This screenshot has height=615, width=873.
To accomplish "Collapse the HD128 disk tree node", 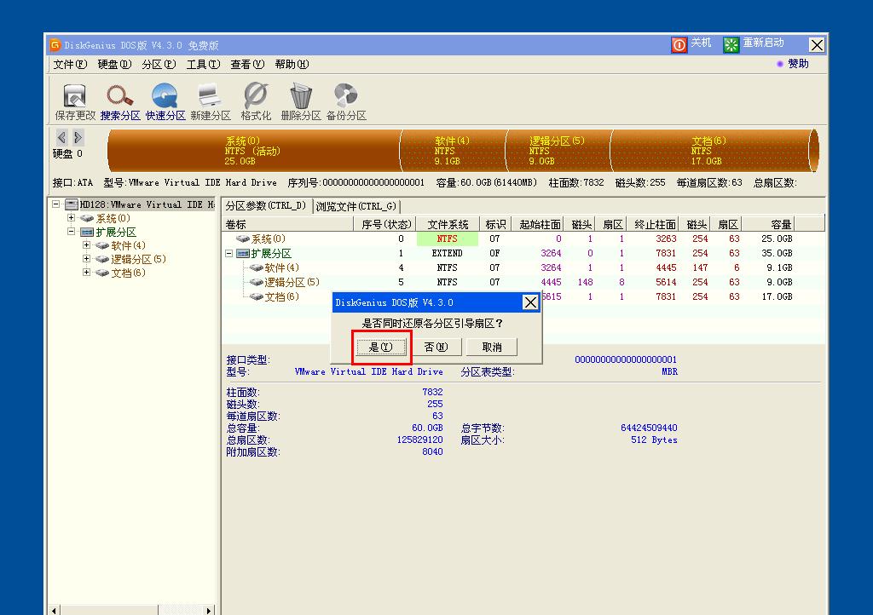I will (x=55, y=204).
